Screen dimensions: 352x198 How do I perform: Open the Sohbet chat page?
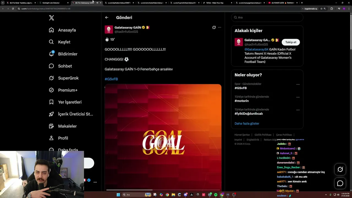coord(61,66)
